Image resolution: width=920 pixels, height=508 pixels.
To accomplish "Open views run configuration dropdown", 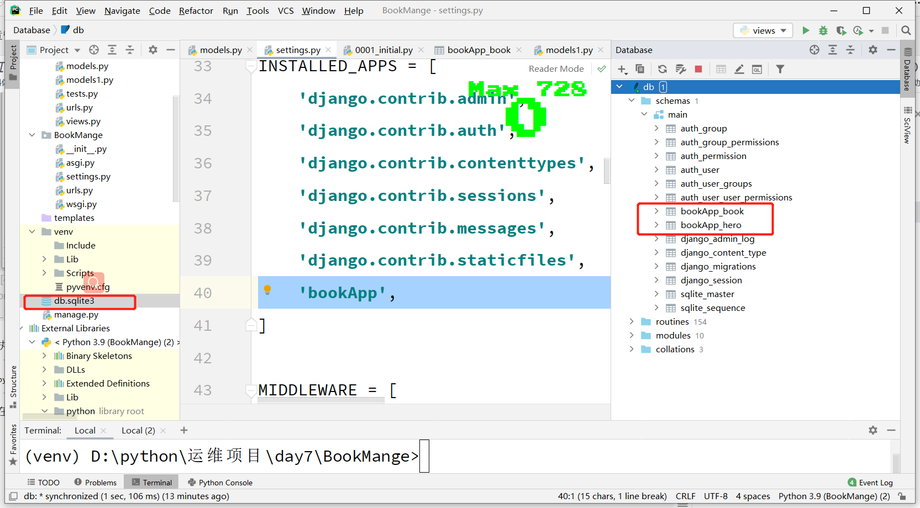I will pos(763,30).
